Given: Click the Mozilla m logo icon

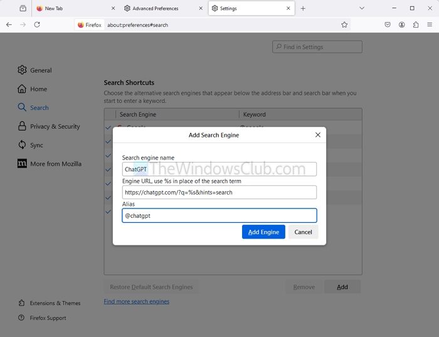Looking at the screenshot, I should [22, 163].
